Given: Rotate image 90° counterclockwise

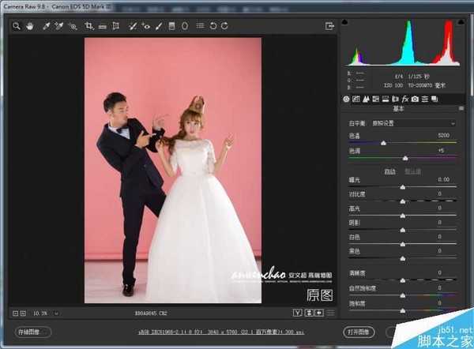Looking at the screenshot, I should coord(213,26).
